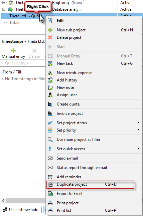143x216 pixels.
Task: Expand the Theta Bugfixing tree node
Action: click(x=4, y=2)
